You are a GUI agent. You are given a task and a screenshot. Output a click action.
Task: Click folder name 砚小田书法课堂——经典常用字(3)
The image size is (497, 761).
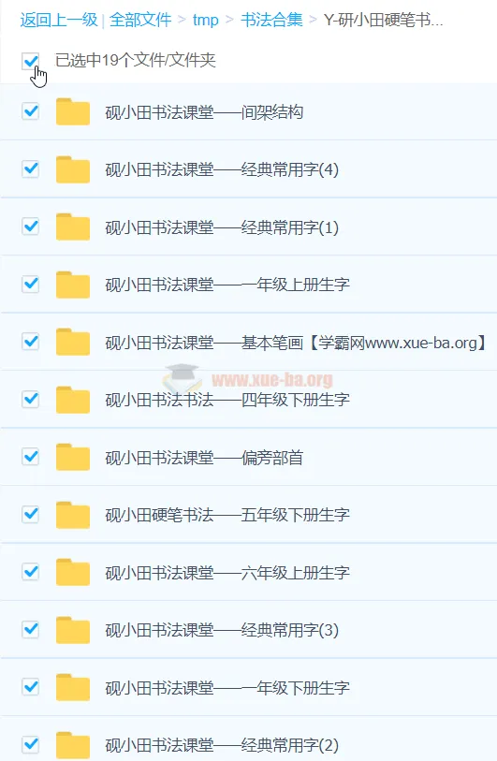coord(222,630)
